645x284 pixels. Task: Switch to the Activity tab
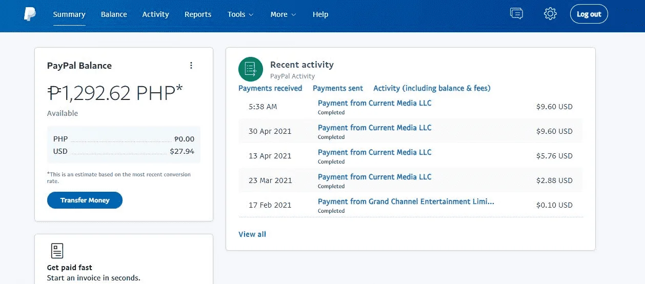155,14
